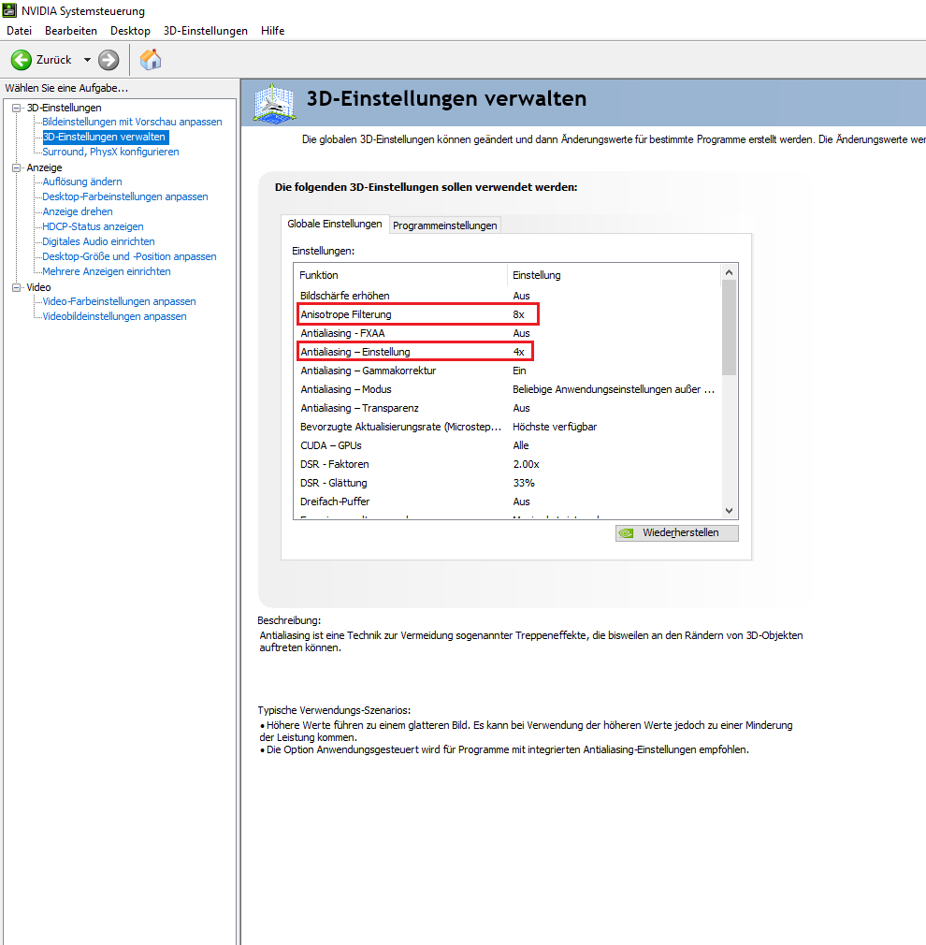
Task: Select the Anisotrope Filterung row
Action: (507, 314)
